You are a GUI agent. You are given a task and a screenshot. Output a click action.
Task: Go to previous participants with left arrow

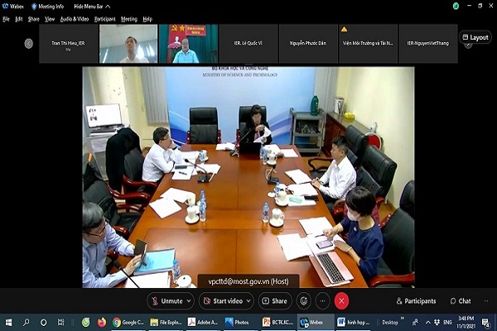(x=28, y=43)
